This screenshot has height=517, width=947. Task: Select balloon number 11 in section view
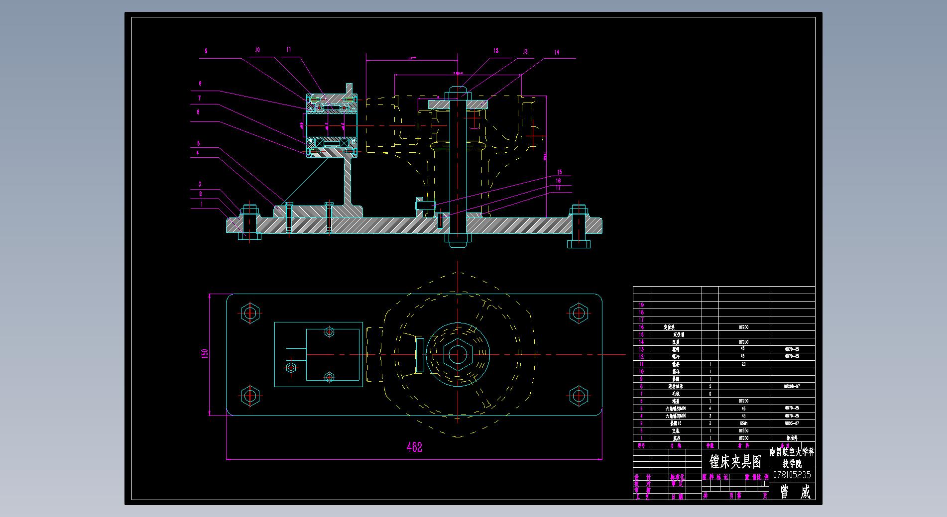tap(288, 49)
